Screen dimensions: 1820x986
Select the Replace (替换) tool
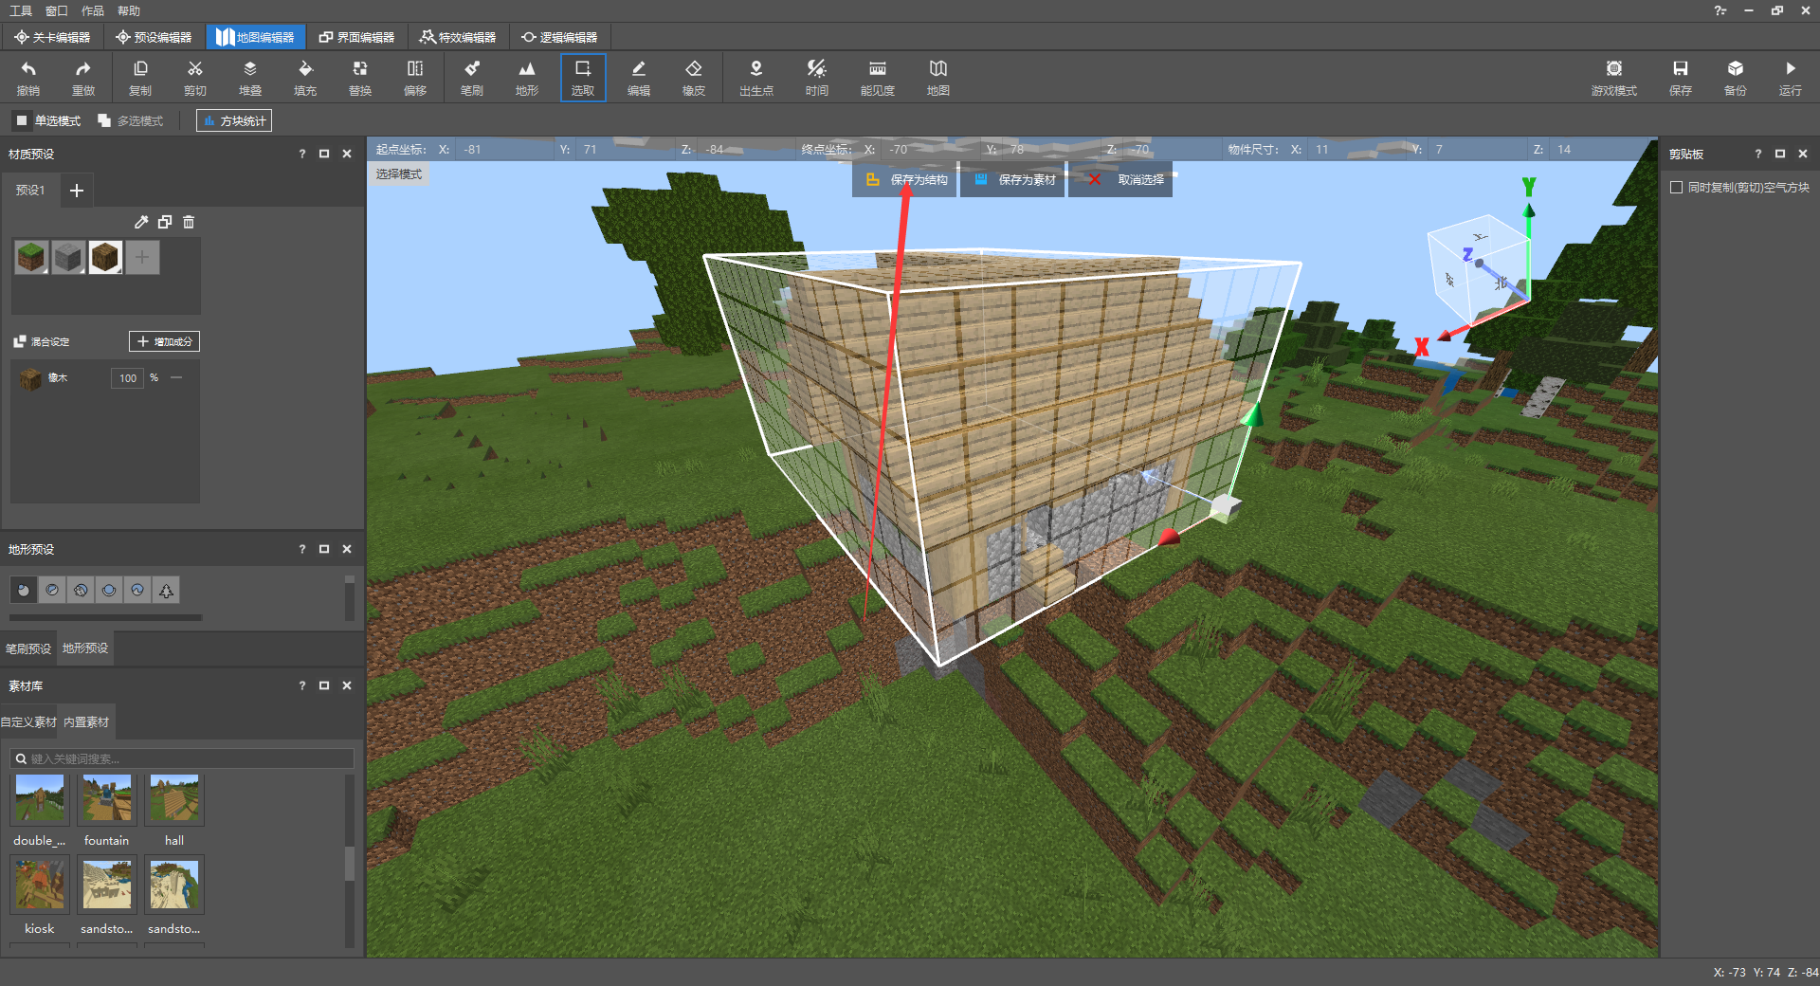tap(360, 78)
